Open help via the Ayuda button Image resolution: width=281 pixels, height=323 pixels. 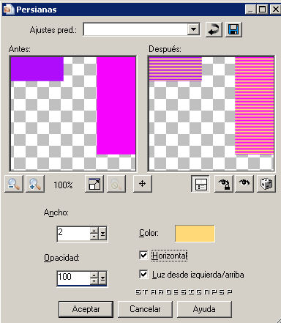(x=204, y=309)
